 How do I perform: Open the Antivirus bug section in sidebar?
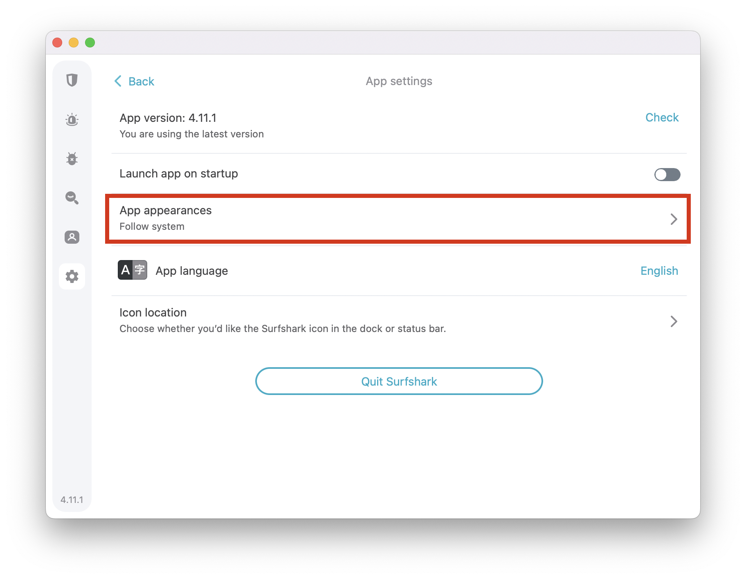click(x=72, y=159)
